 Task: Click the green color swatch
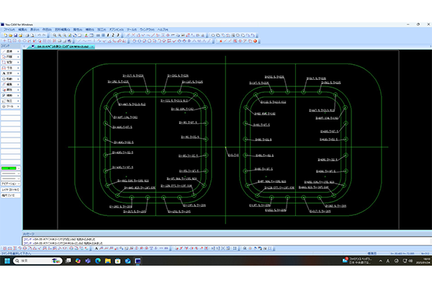coord(9,168)
